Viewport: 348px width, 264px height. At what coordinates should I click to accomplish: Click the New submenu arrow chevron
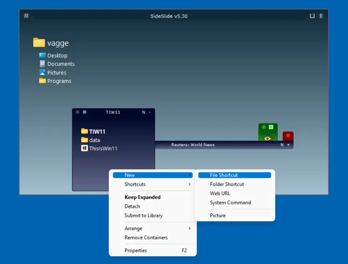[x=189, y=175]
